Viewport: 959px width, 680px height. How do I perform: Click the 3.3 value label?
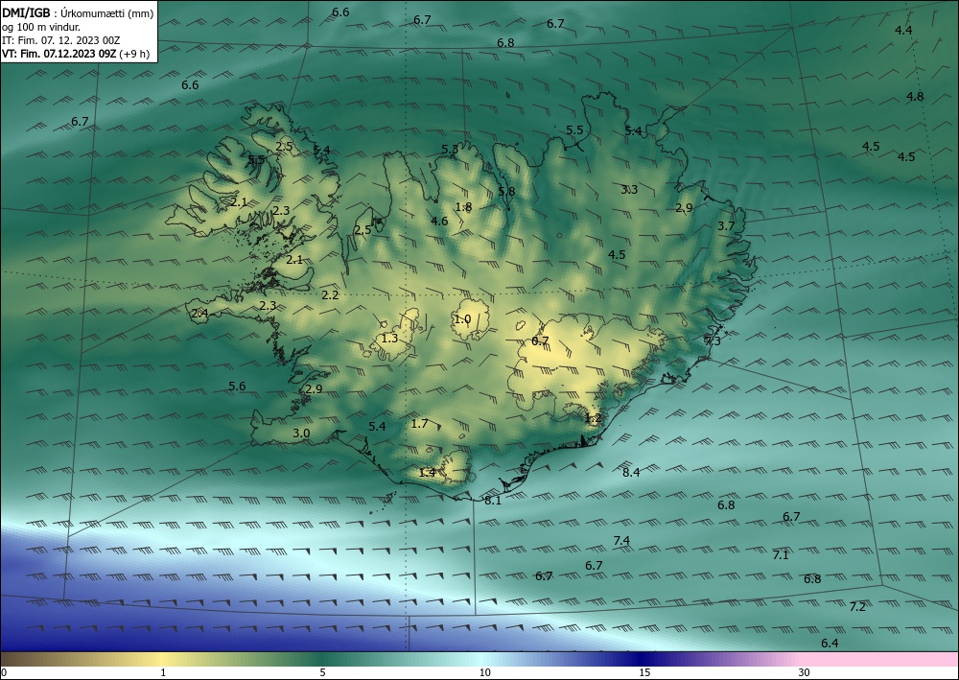coord(629,190)
